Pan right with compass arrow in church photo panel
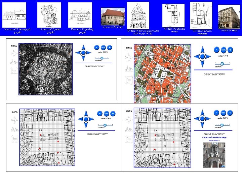Screen dimensions: 242x182 tap(208, 119)
